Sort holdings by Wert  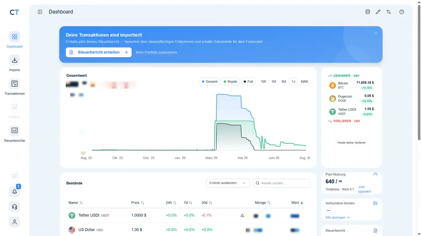click(297, 203)
